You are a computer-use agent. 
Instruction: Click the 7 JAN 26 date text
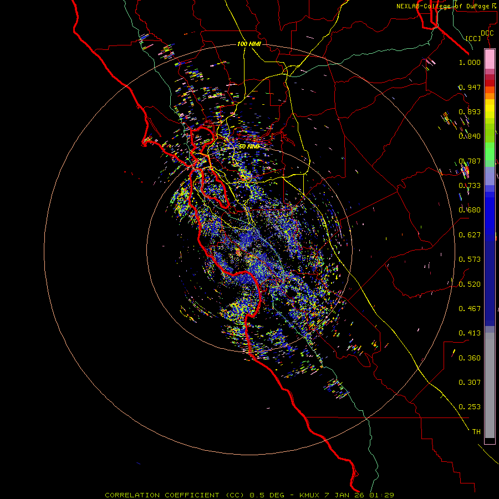tap(345, 495)
